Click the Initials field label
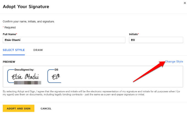187x113 pixels. coord(134,34)
